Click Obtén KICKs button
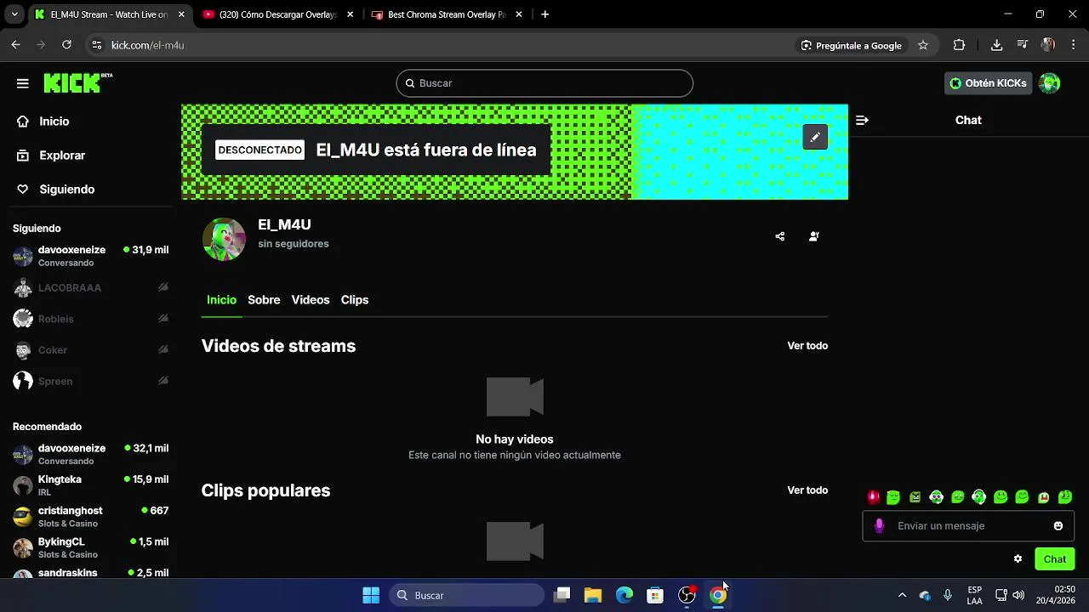This screenshot has width=1089, height=612. point(988,83)
